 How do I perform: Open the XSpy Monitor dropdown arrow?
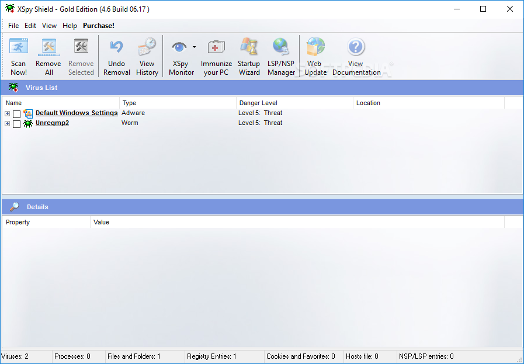coord(194,47)
